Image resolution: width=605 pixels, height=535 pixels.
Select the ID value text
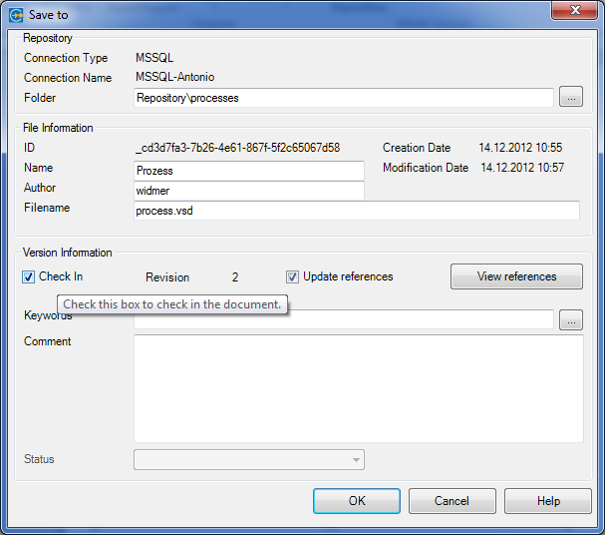(237, 148)
